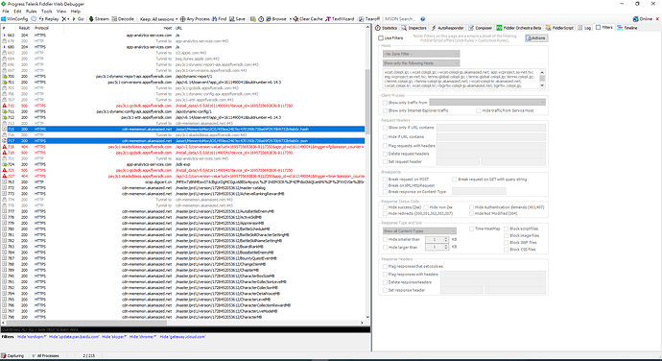
Task: Switch to the Statistics tab
Action: click(x=387, y=28)
